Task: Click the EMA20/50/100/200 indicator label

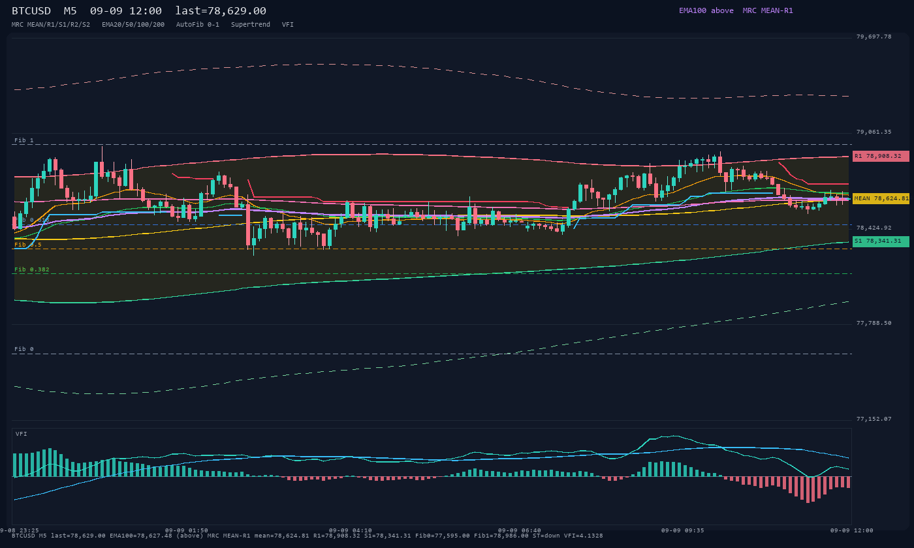Action: (133, 25)
